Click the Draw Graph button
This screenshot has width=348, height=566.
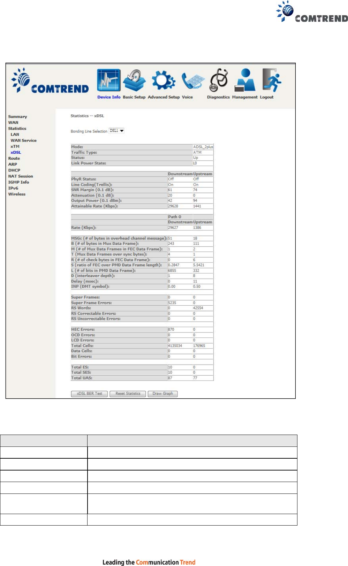coord(163,394)
